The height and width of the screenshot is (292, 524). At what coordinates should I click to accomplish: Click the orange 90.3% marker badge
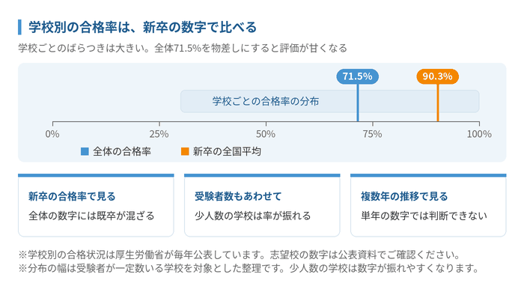437,76
